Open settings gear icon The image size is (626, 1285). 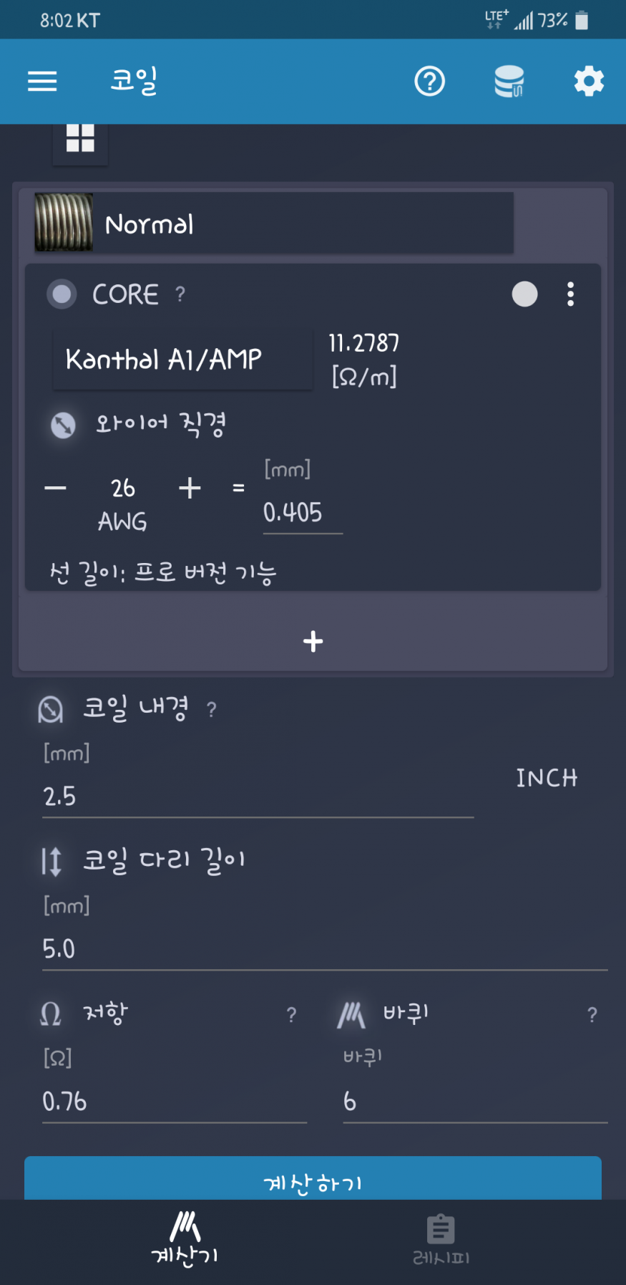tap(589, 81)
